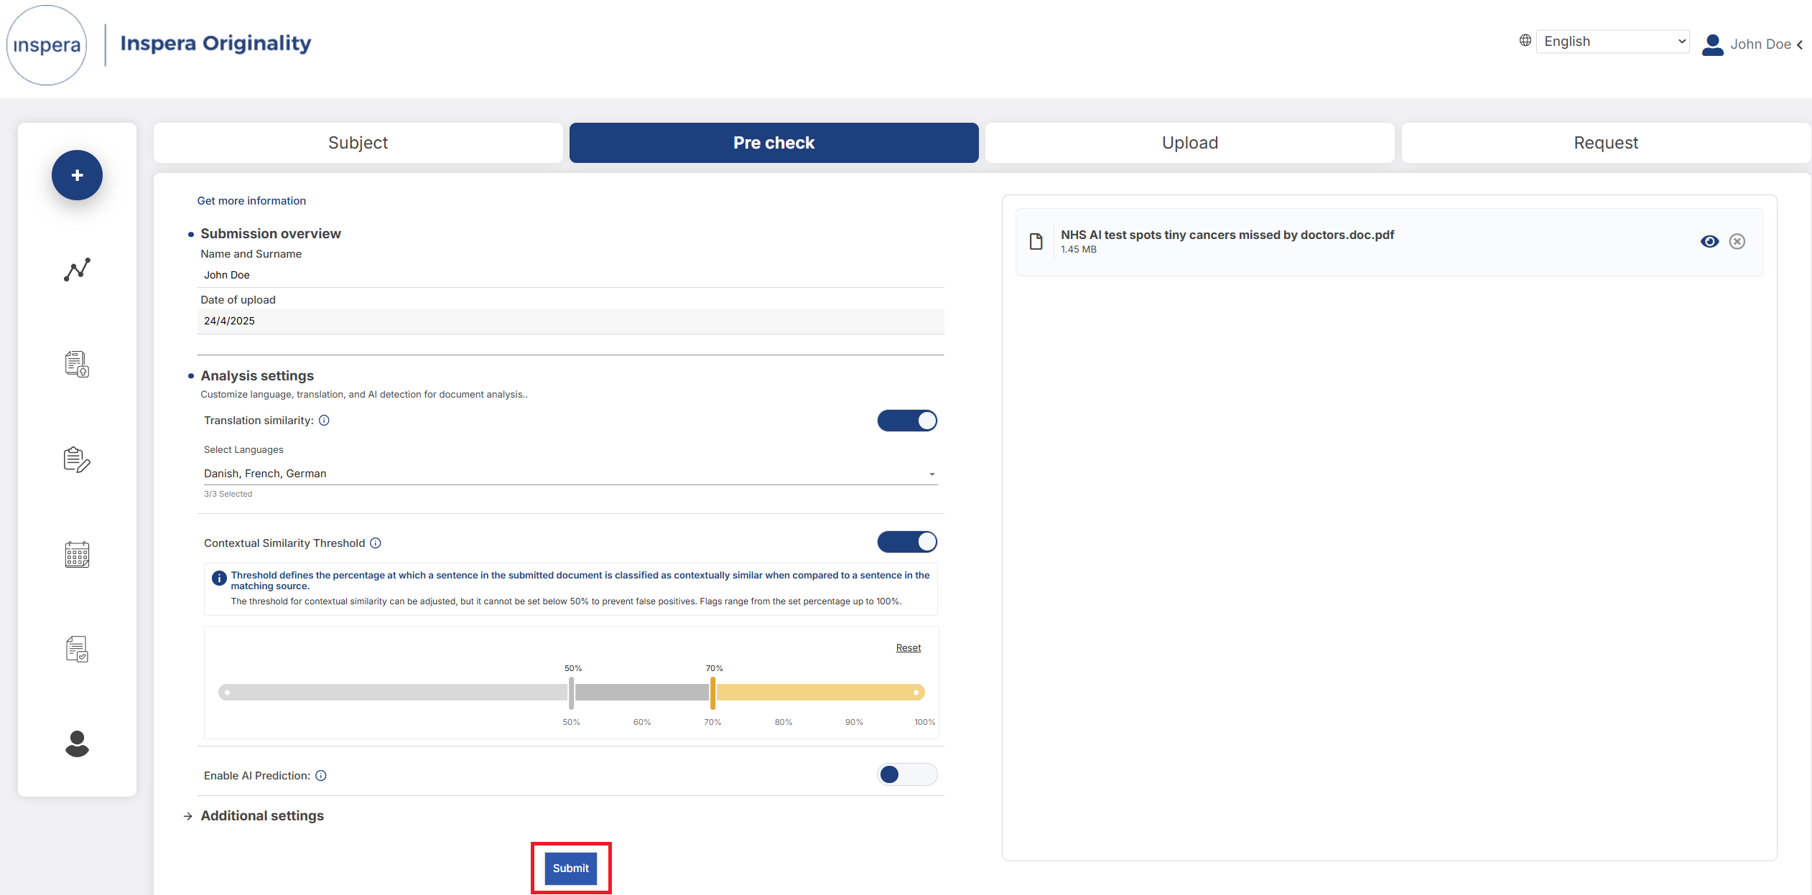Click the 100% slider scale label

click(x=925, y=722)
